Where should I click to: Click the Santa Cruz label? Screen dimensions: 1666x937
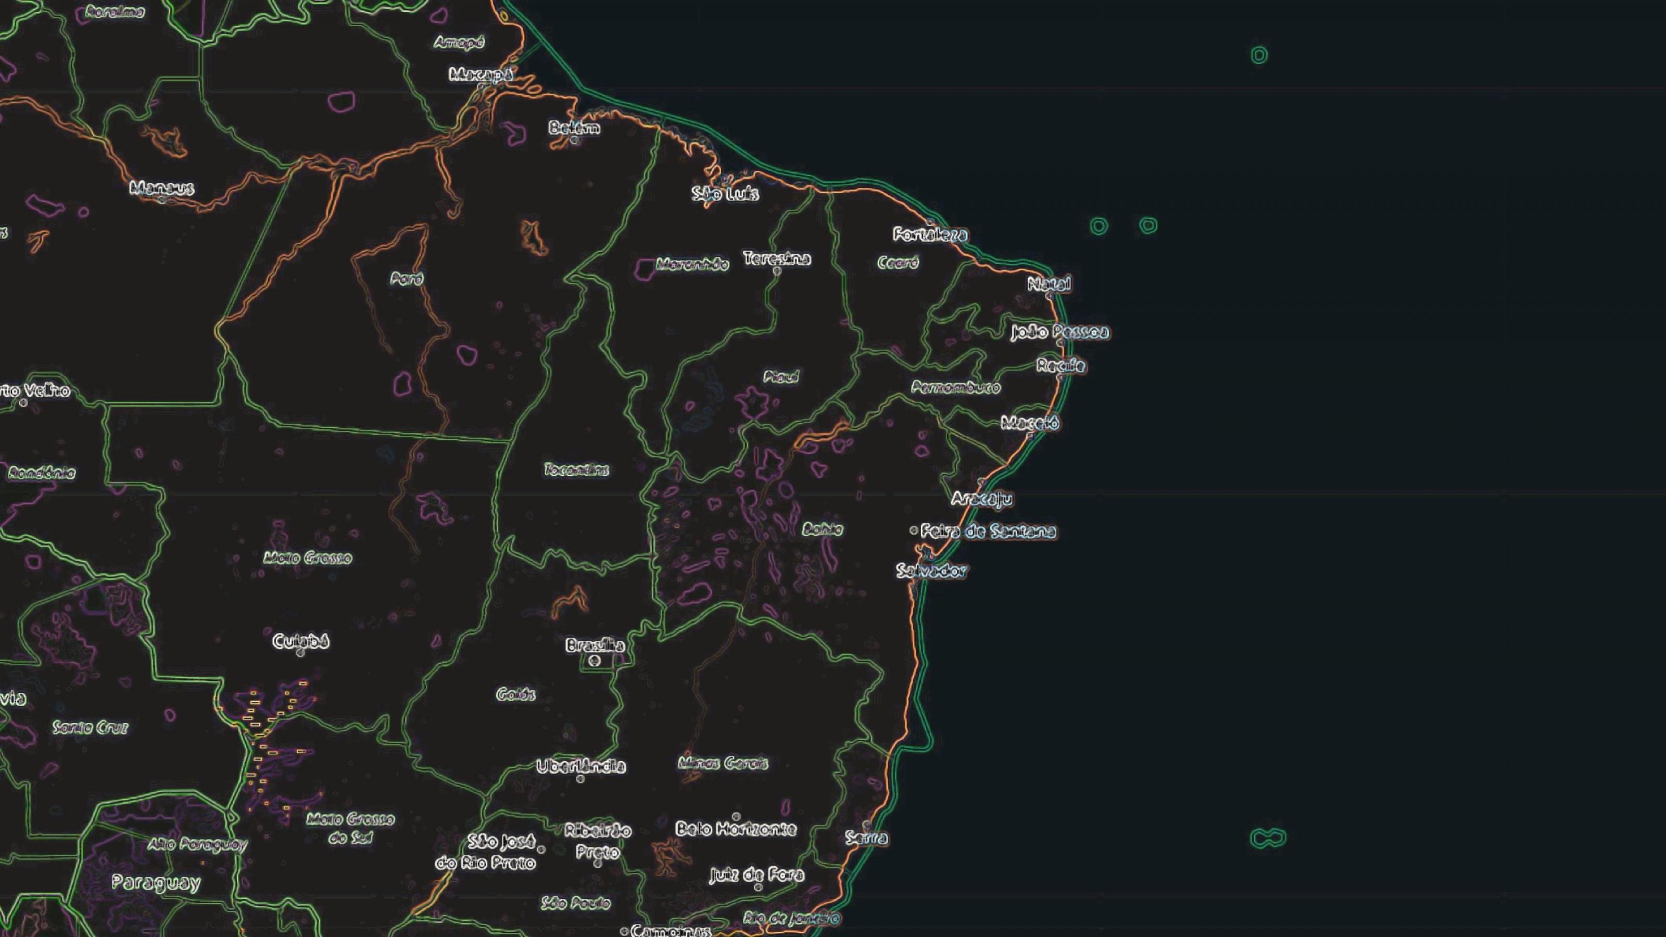[x=90, y=728]
